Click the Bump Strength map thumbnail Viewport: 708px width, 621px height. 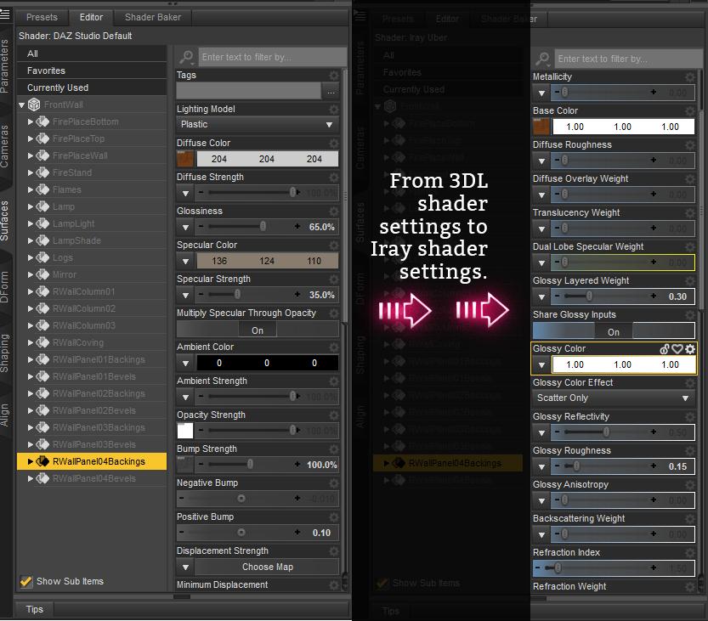click(185, 465)
